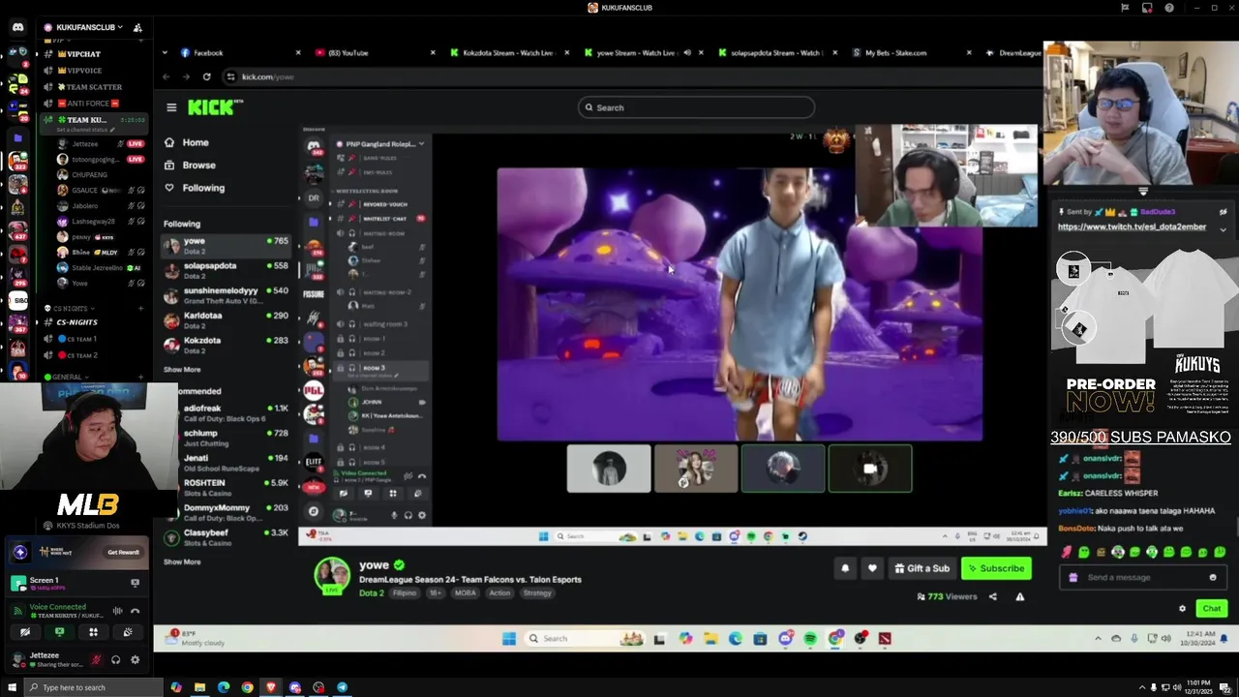Open File Explorer in the Windows taskbar
1239x697 pixels.
click(x=199, y=687)
